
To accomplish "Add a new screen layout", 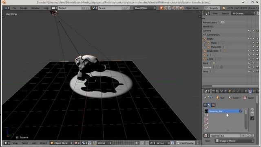I will [x=84, y=8].
